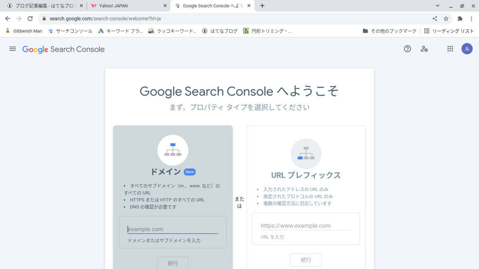This screenshot has height=269, width=479.
Task: Open a new tab with the plus button
Action: [262, 6]
